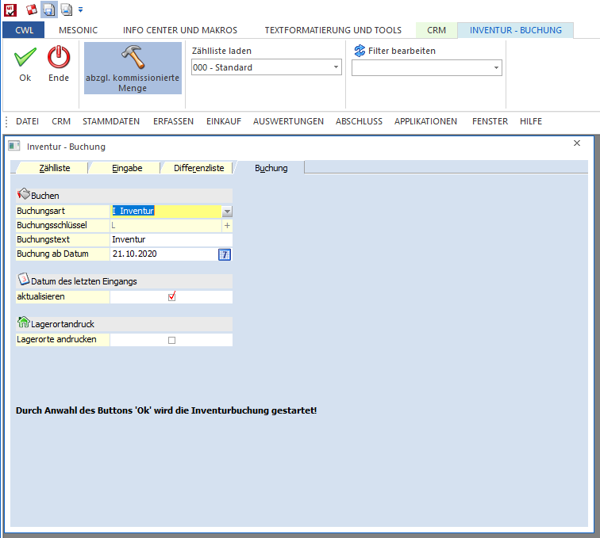Viewport: 600px width, 538px height.
Task: Click the plus icon beside Buchungsschlüssel
Action: (227, 226)
